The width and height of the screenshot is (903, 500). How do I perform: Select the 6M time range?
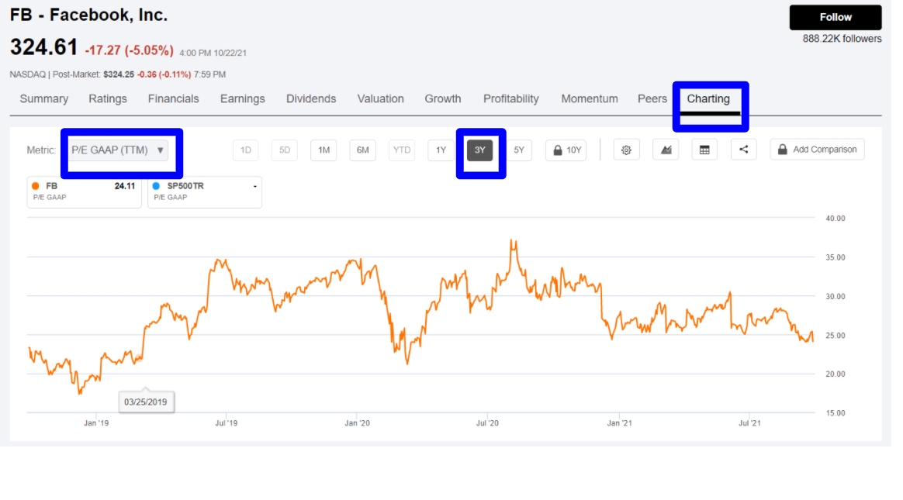[363, 150]
